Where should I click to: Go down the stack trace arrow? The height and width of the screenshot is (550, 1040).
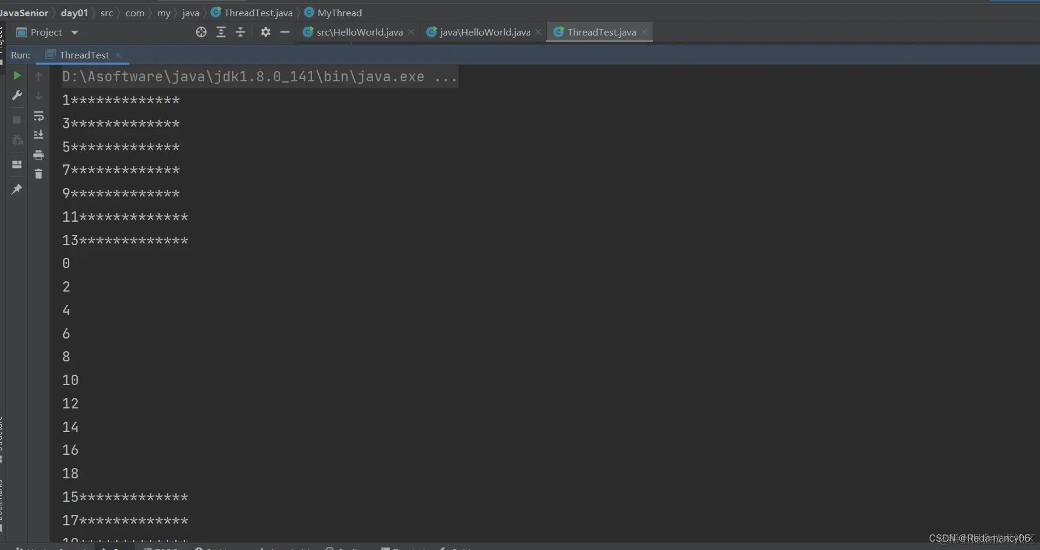pos(39,96)
